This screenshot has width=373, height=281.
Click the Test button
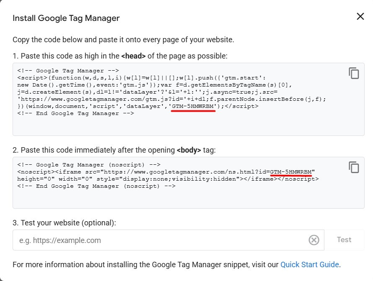[x=344, y=240]
